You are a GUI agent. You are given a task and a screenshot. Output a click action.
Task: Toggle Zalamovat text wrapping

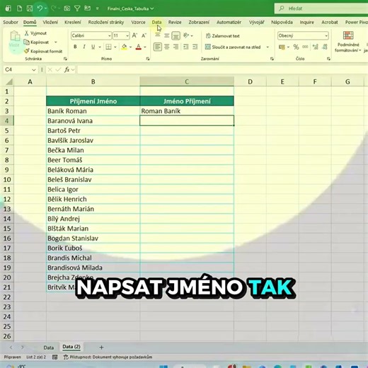pyautogui.click(x=223, y=36)
